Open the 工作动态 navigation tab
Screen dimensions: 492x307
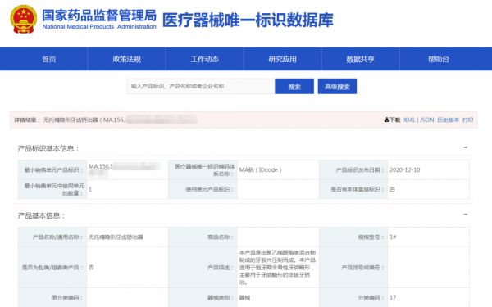[x=204, y=59]
